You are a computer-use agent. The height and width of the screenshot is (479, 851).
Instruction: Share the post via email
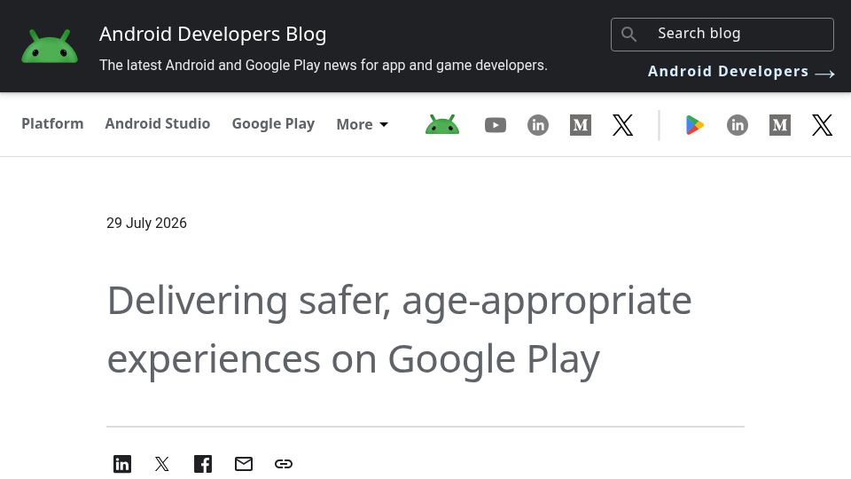(244, 464)
